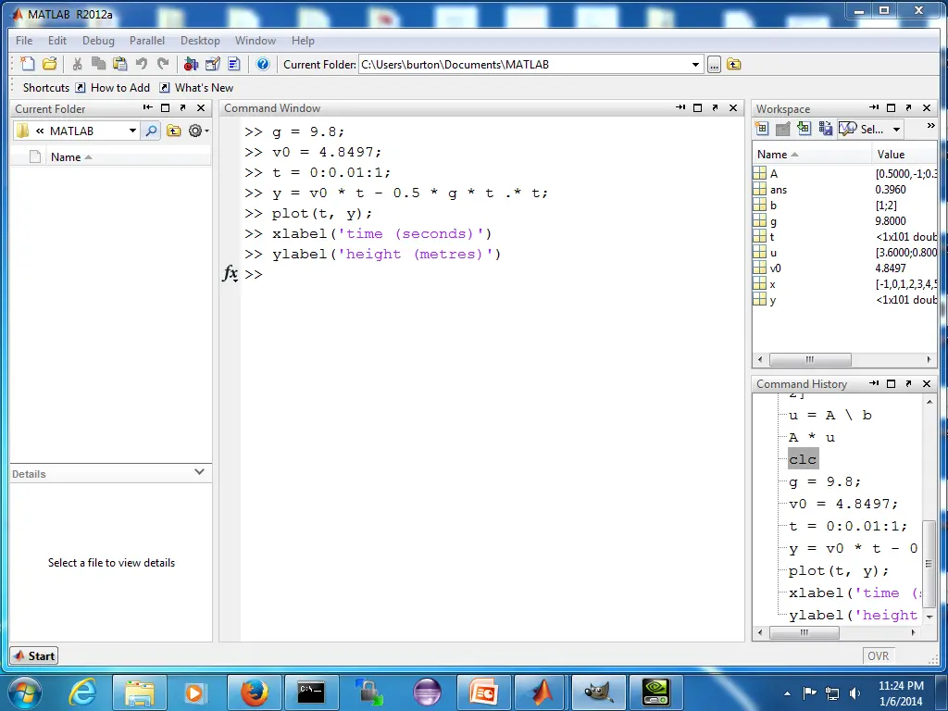Open the Edit menu
Screen dimensions: 948x711
pyautogui.click(x=57, y=41)
